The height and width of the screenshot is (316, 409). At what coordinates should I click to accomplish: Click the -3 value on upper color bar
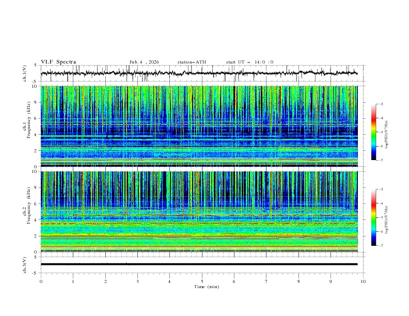pos(381,104)
